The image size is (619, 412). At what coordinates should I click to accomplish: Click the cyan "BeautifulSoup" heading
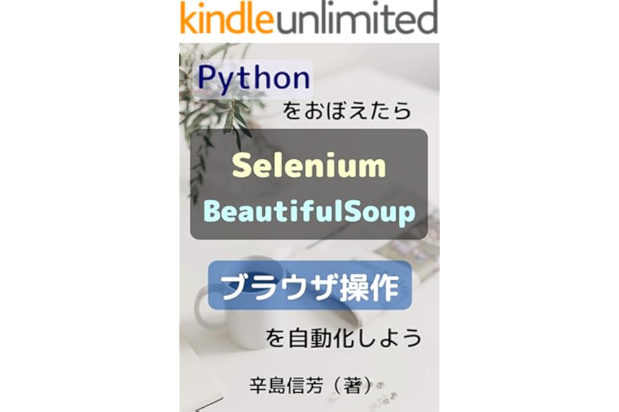(x=309, y=212)
